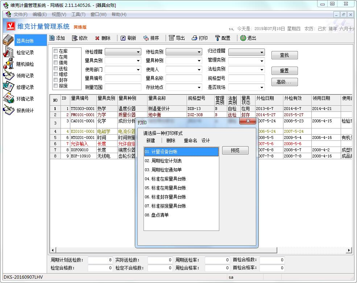Toggle the 在库 checkbox
Screen dimensions: 357x283
coord(55,51)
